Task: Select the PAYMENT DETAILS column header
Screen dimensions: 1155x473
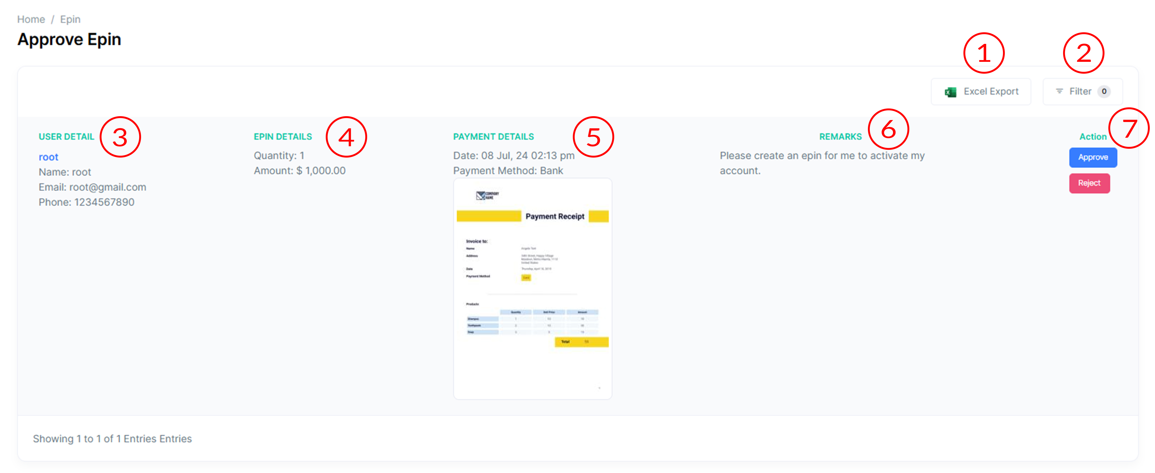Action: (493, 136)
